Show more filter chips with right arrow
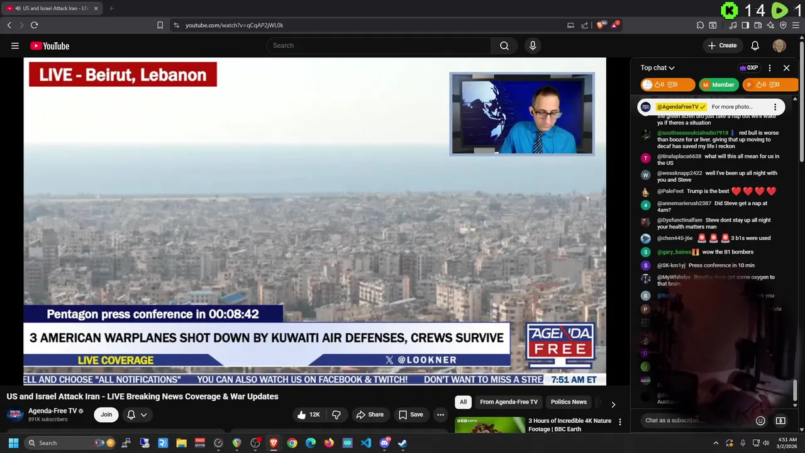 613,405
